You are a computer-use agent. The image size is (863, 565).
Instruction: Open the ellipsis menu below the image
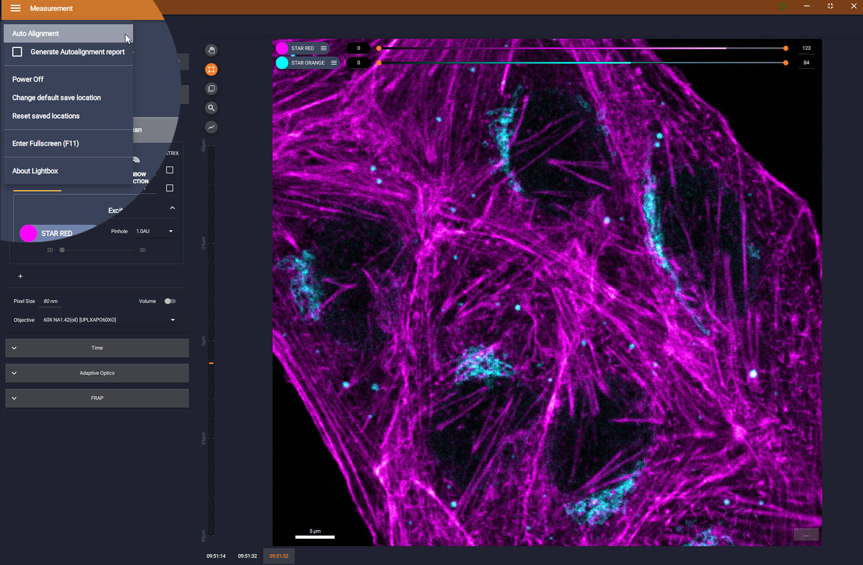click(806, 534)
